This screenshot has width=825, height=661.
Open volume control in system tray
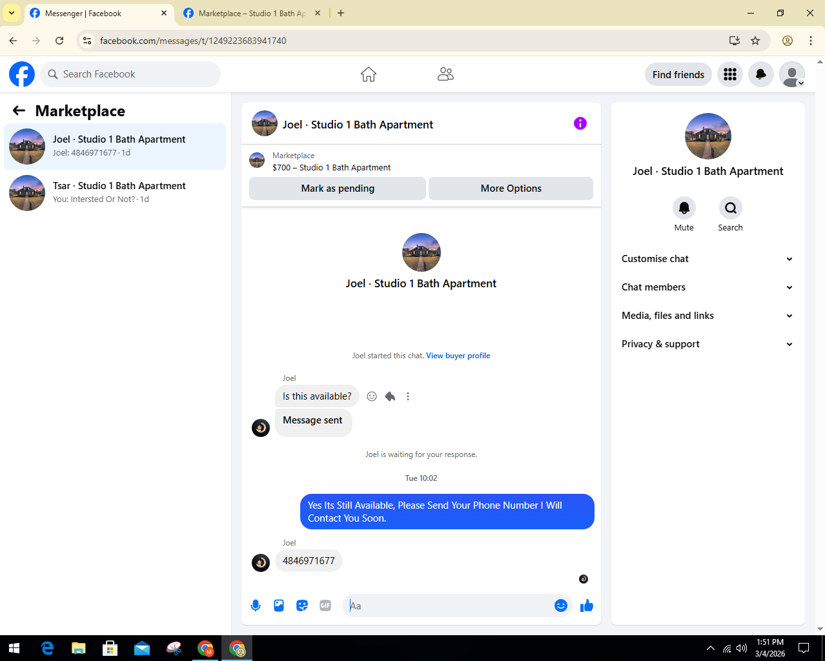coord(742,648)
